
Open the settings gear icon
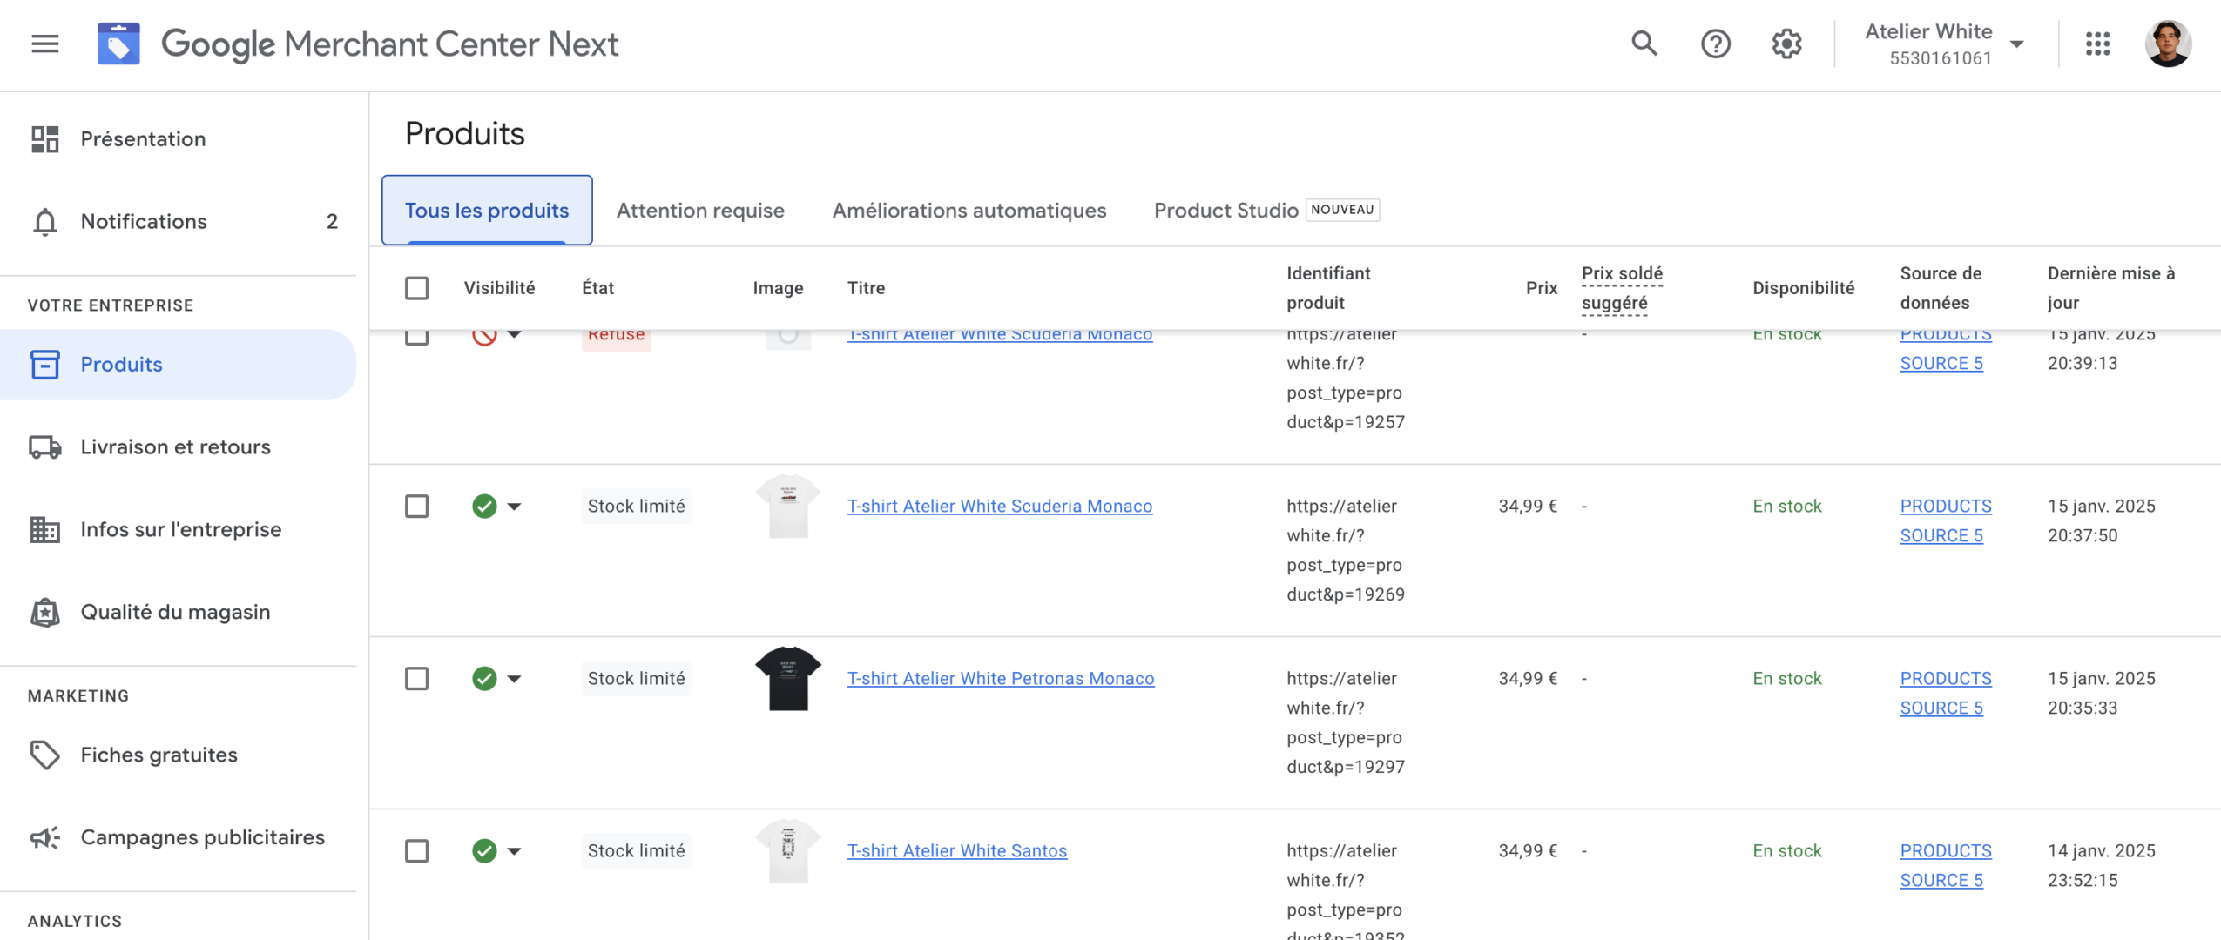click(x=1786, y=44)
